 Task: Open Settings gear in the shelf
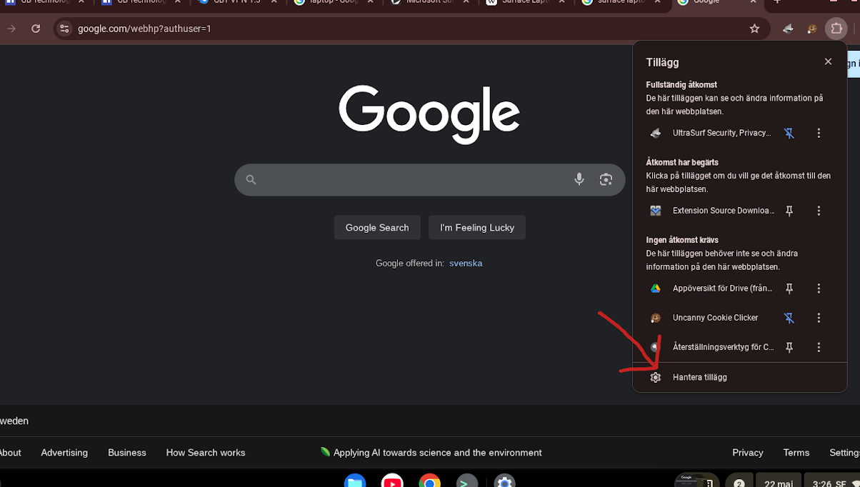504,482
